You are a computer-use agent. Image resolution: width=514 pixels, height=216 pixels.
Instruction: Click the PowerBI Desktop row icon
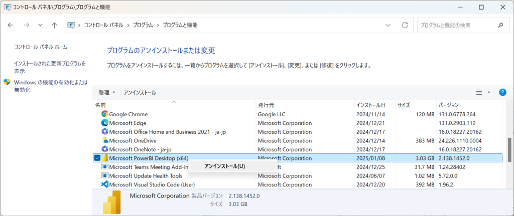point(105,158)
